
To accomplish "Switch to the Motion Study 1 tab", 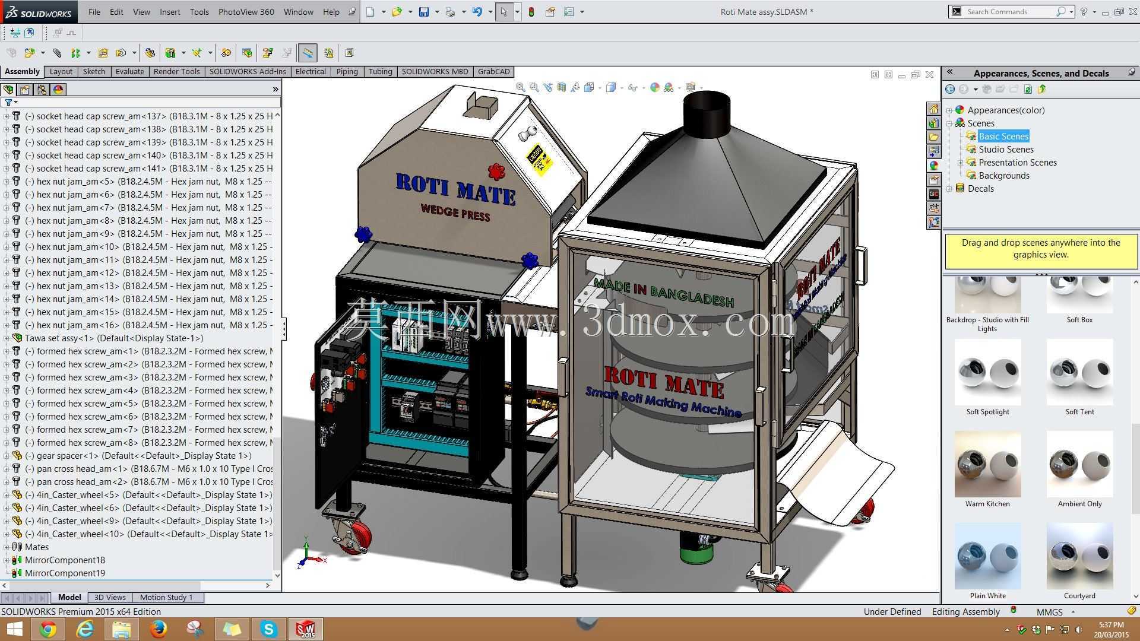I will point(166,598).
